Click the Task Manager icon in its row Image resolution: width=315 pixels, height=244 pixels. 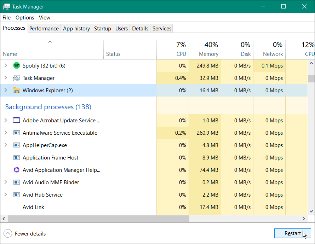(x=16, y=78)
